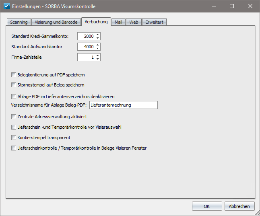The width and height of the screenshot is (260, 216).
Task: Confirm settings with OK button
Action: pyautogui.click(x=207, y=206)
